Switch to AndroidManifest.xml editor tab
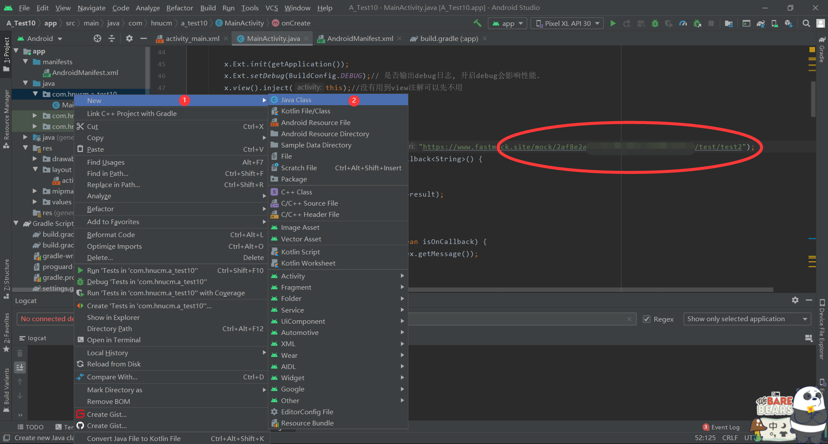 360,38
